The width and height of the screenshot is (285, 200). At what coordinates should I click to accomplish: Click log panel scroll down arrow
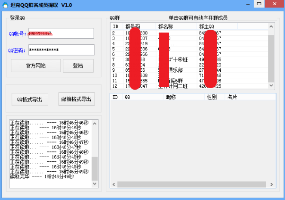[x=95, y=183]
